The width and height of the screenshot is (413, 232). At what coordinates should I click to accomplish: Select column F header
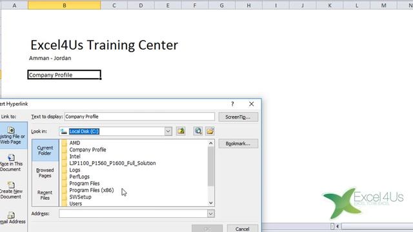click(195, 5)
